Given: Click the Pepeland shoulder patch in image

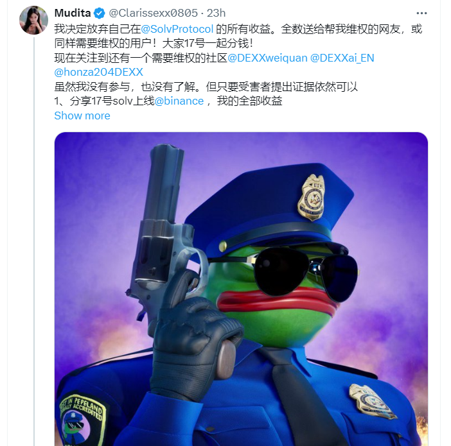Looking at the screenshot, I should [x=82, y=420].
